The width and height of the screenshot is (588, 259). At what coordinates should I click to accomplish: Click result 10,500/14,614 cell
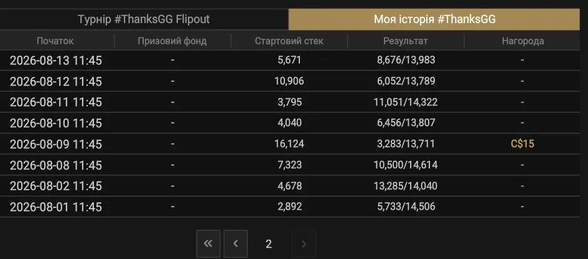[x=405, y=165]
